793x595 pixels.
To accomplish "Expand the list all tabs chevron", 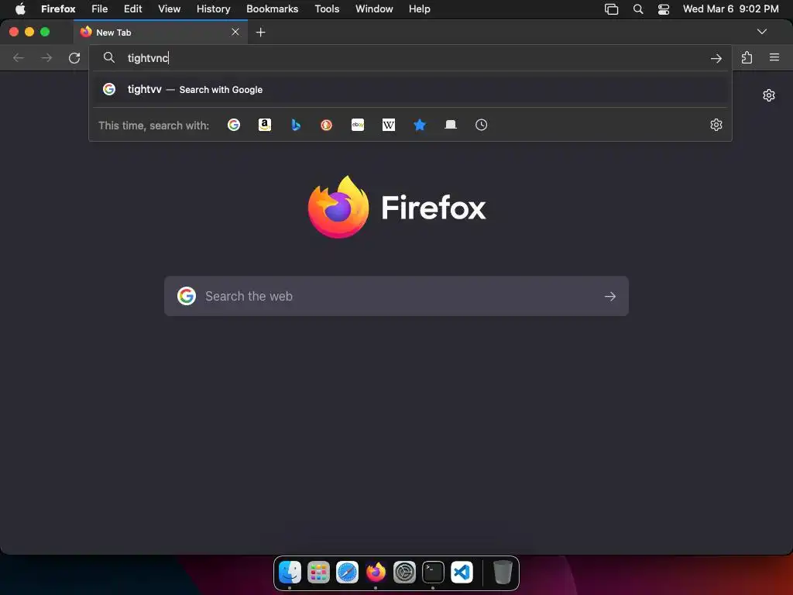I will [762, 32].
